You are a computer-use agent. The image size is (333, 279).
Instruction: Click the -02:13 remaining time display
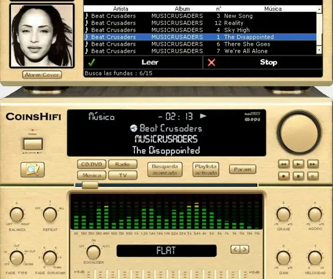tap(176, 116)
